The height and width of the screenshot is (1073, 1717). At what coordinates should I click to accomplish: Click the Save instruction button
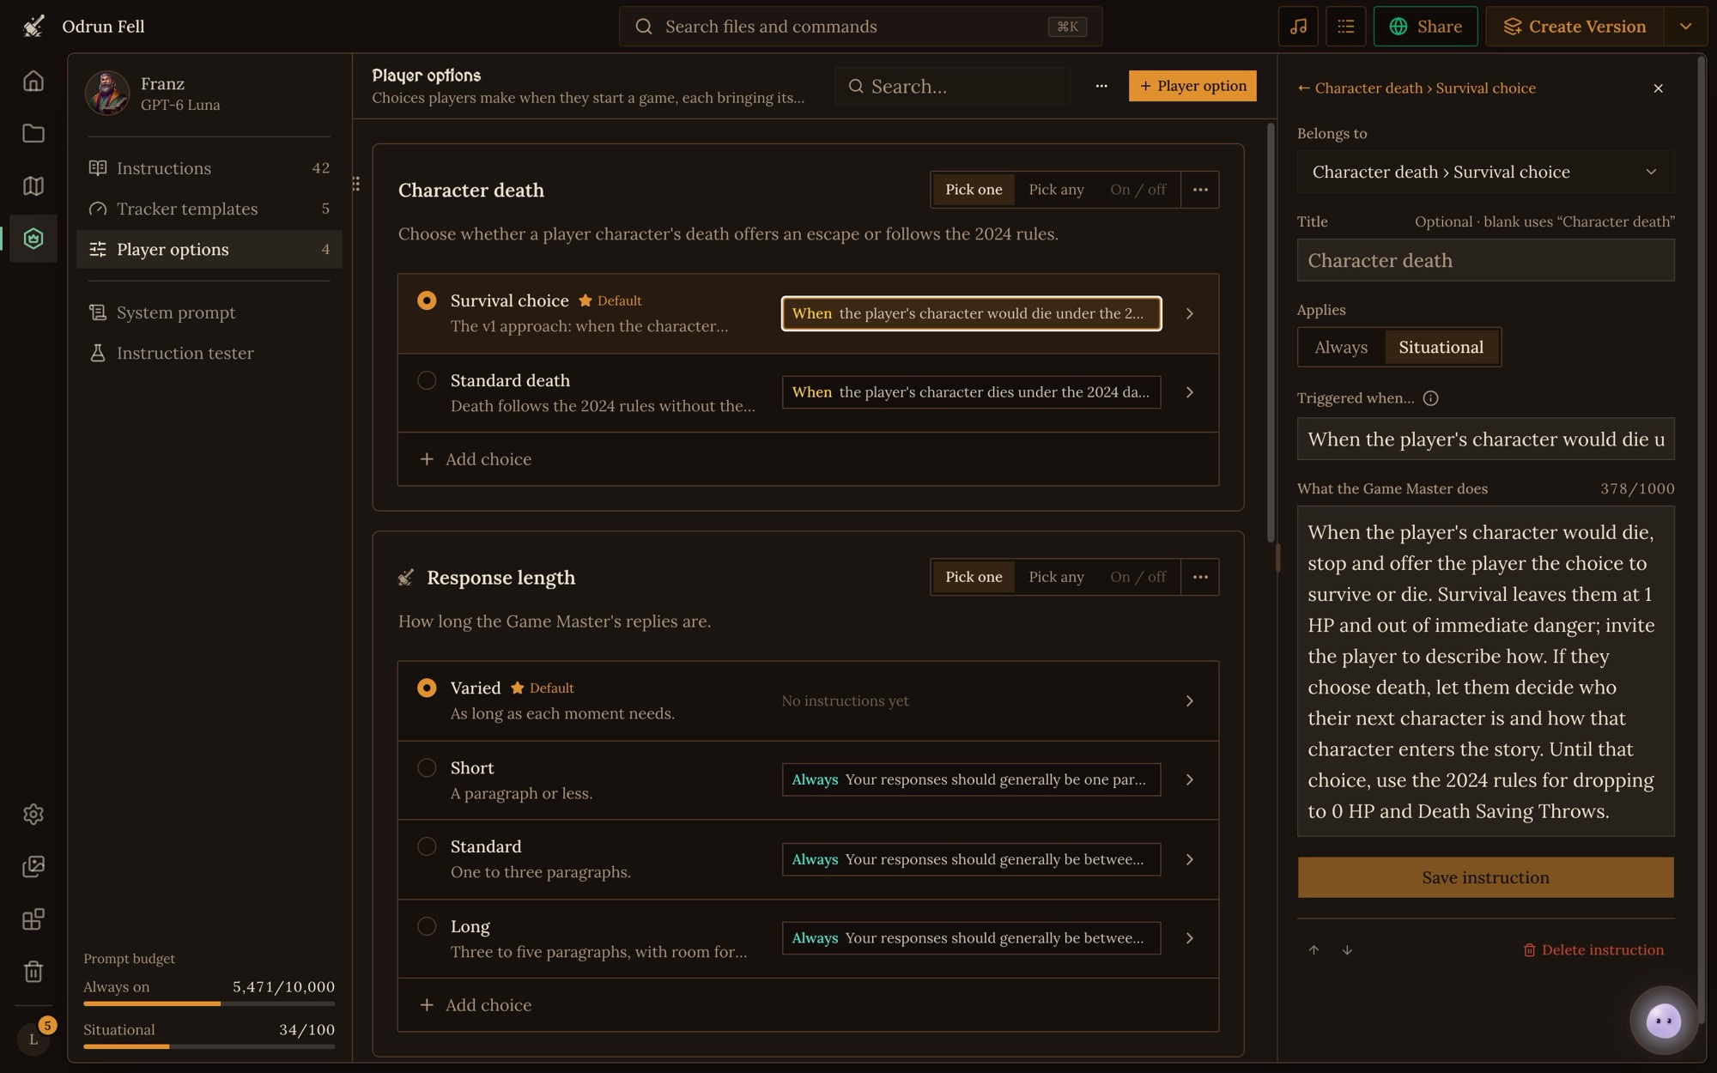pyautogui.click(x=1485, y=877)
